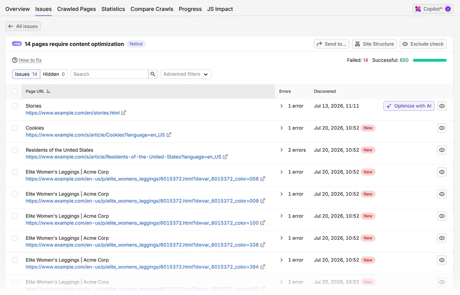Open the Cookies article URL link

click(95, 135)
